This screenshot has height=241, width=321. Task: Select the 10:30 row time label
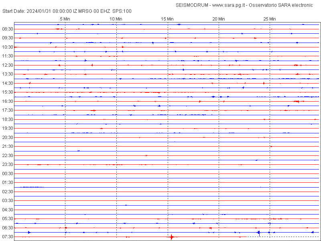tap(8, 47)
